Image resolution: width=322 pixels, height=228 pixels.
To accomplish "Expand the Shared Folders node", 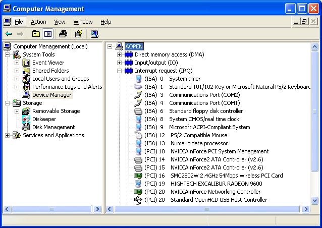I will click(17, 71).
